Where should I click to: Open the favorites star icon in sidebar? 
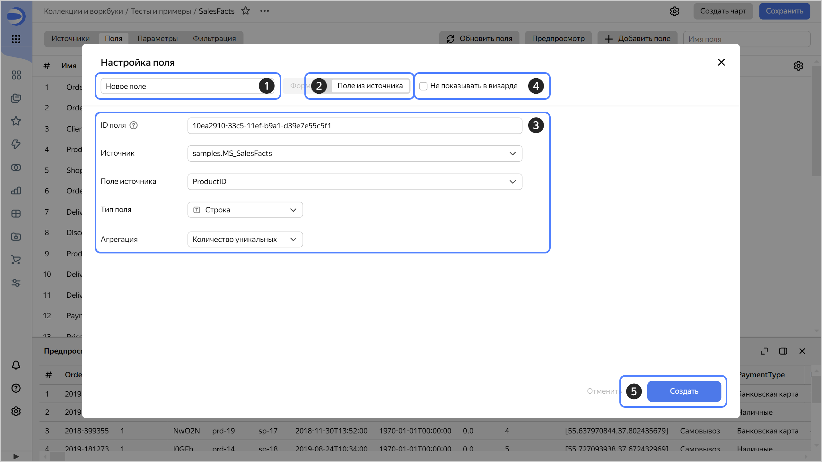[x=16, y=121]
